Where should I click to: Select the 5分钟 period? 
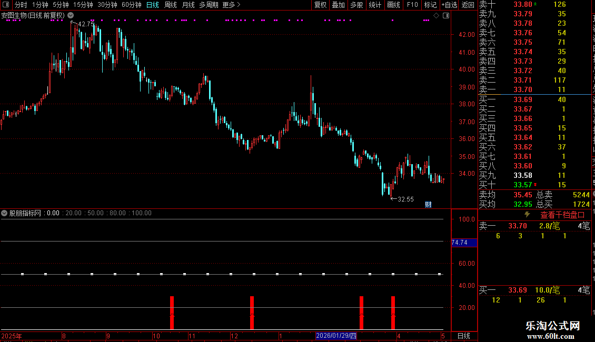pos(61,5)
